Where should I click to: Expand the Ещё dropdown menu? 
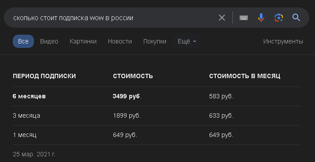(187, 41)
